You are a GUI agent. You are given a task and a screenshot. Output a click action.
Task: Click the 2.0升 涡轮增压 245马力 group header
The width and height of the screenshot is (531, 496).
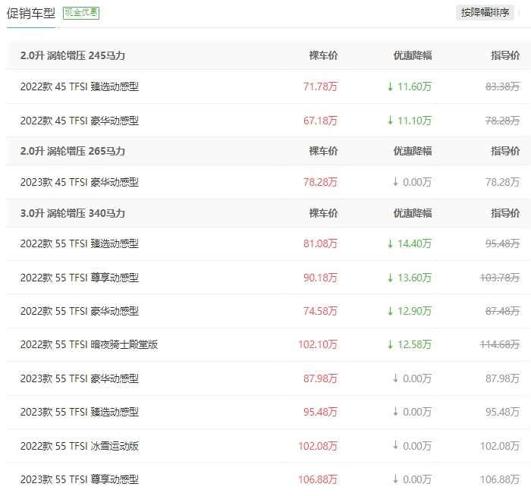73,55
